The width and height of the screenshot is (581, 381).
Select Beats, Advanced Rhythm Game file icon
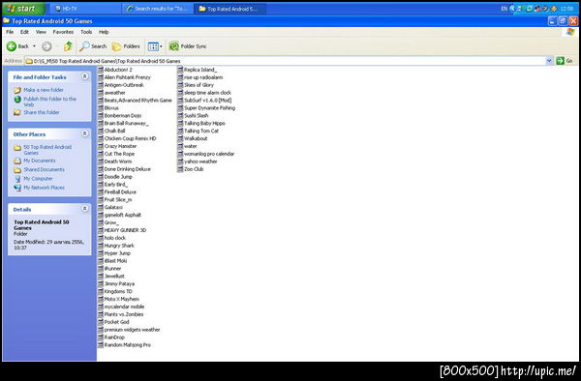click(x=101, y=101)
